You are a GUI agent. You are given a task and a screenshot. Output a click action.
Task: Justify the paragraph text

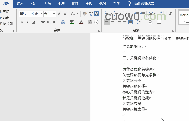(125, 22)
